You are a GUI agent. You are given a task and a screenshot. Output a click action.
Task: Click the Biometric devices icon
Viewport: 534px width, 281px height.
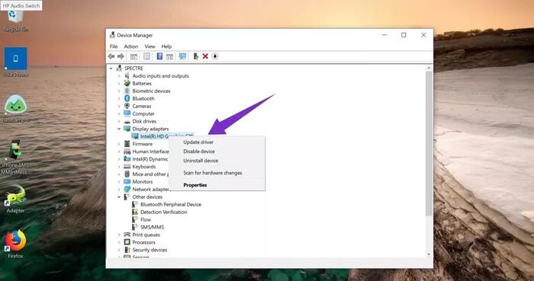click(x=127, y=91)
